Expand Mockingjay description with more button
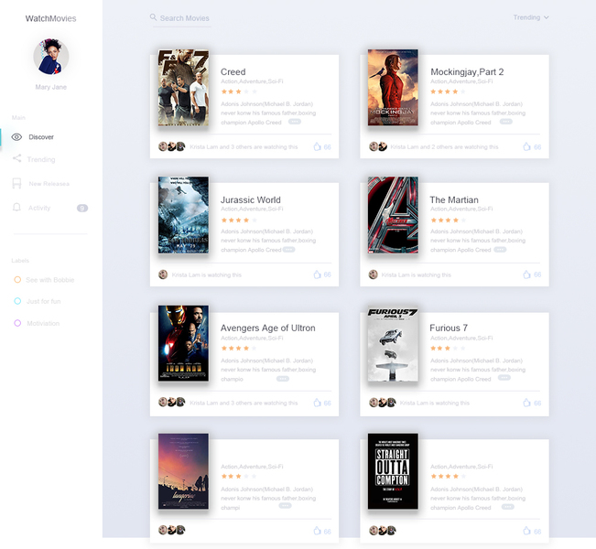Screen dimensions: 596x549 tap(505, 122)
